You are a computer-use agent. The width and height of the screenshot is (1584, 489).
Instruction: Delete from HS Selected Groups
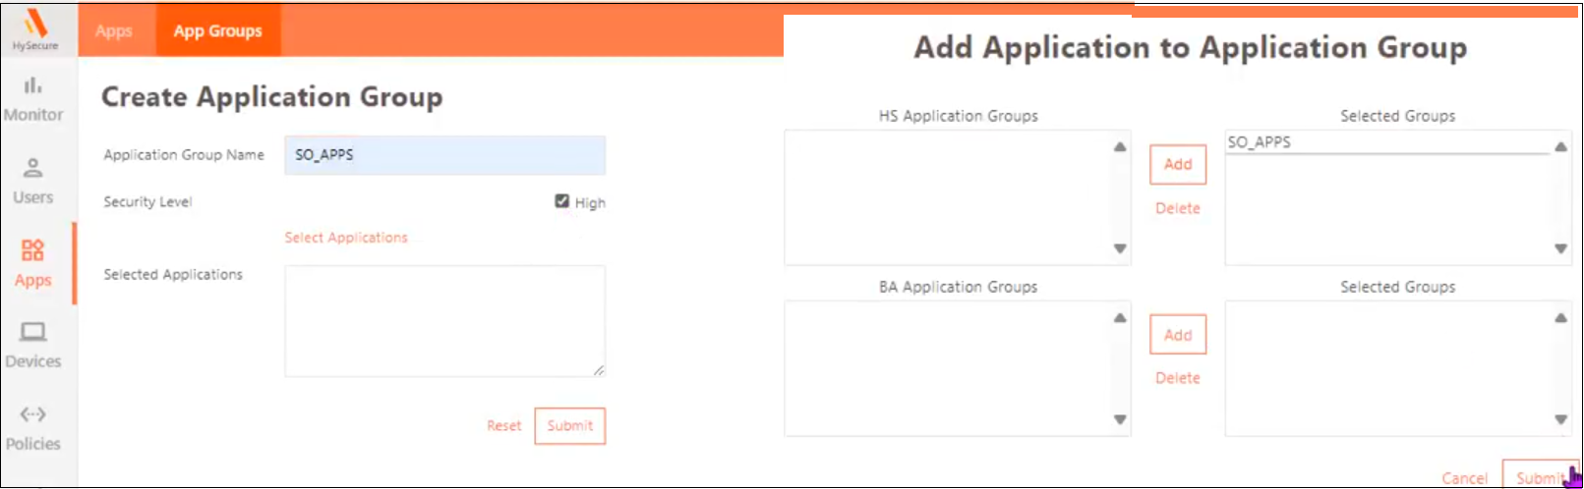coord(1177,208)
